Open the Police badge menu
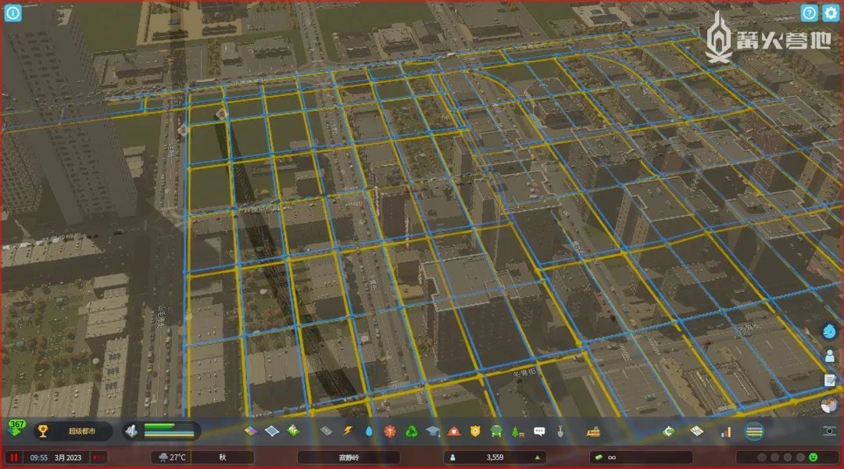This screenshot has height=469, width=844. [x=475, y=431]
